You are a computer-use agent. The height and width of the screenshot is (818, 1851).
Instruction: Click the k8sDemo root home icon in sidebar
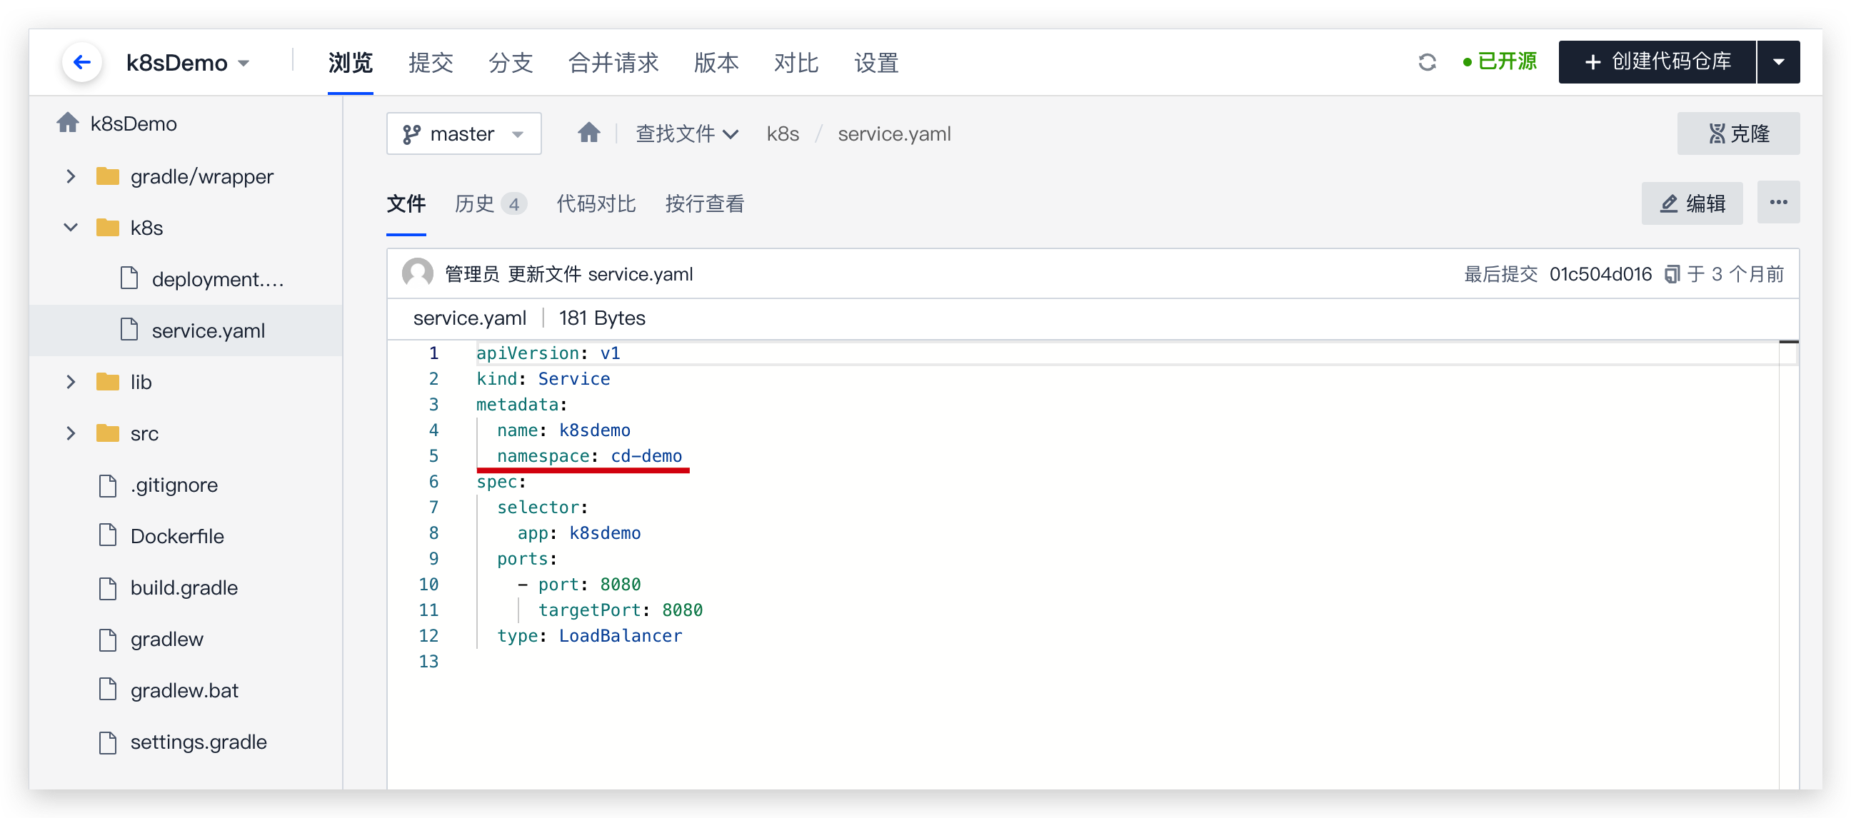tap(68, 123)
